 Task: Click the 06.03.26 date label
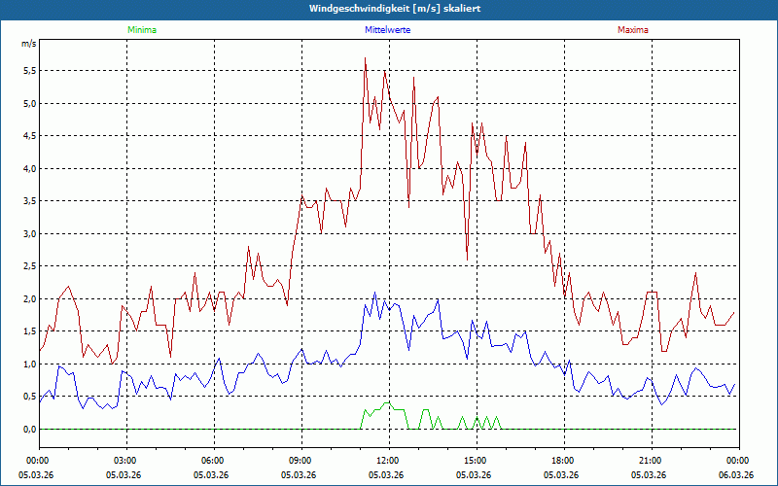pyautogui.click(x=736, y=475)
